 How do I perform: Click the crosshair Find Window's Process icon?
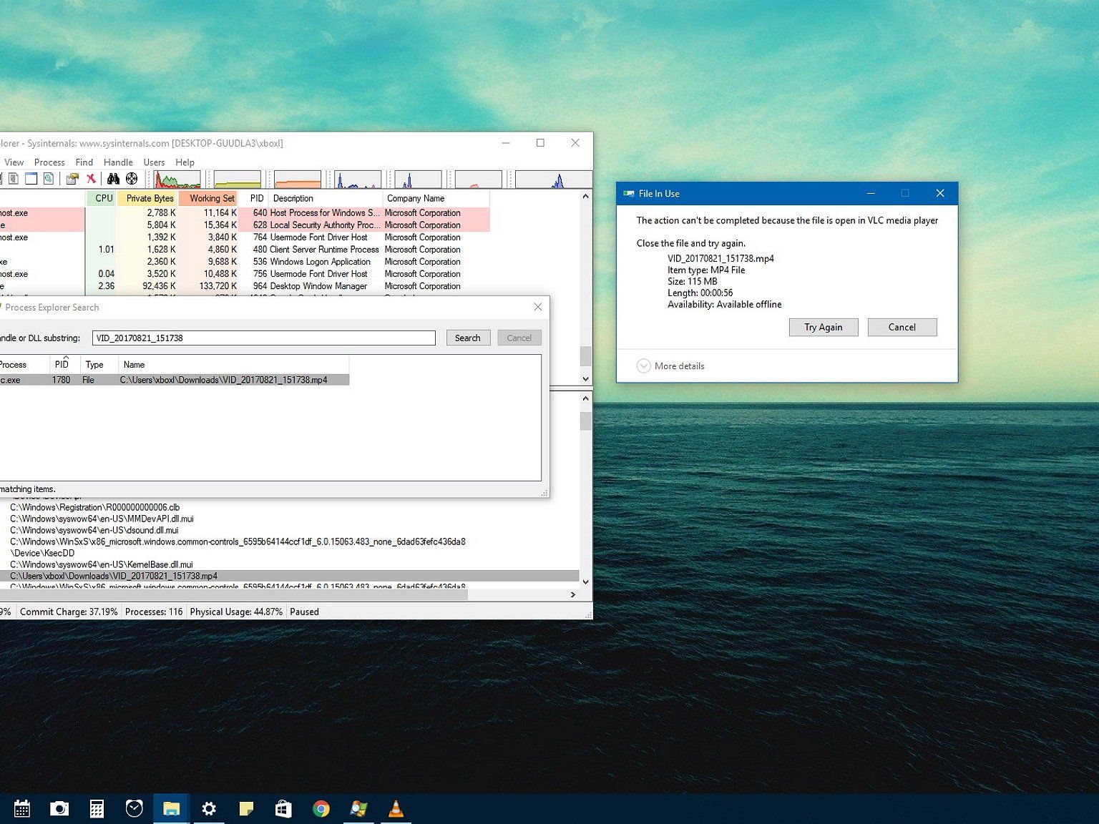132,179
